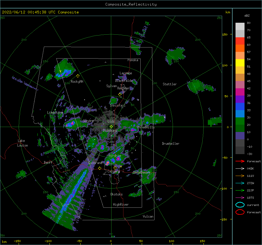The height and width of the screenshot is (245, 262).
Task: Click the white asterisk marker above Limestone
Action: (x=55, y=110)
